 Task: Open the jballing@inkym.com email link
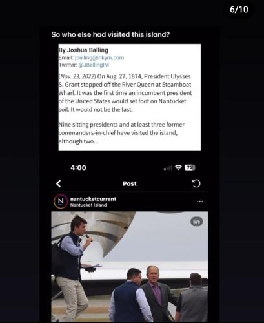tap(99, 57)
